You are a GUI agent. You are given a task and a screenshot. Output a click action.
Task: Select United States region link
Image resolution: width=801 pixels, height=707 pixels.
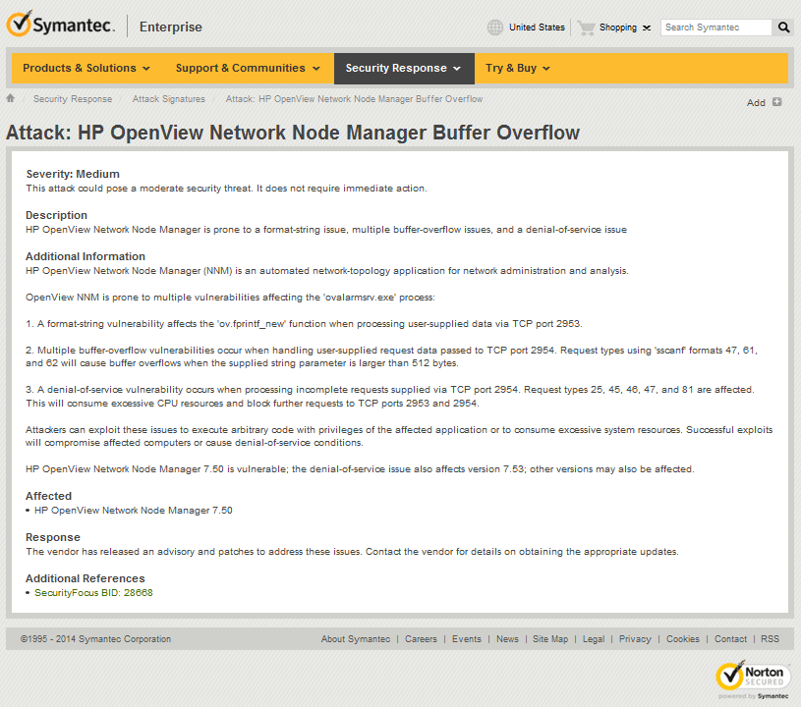click(537, 27)
